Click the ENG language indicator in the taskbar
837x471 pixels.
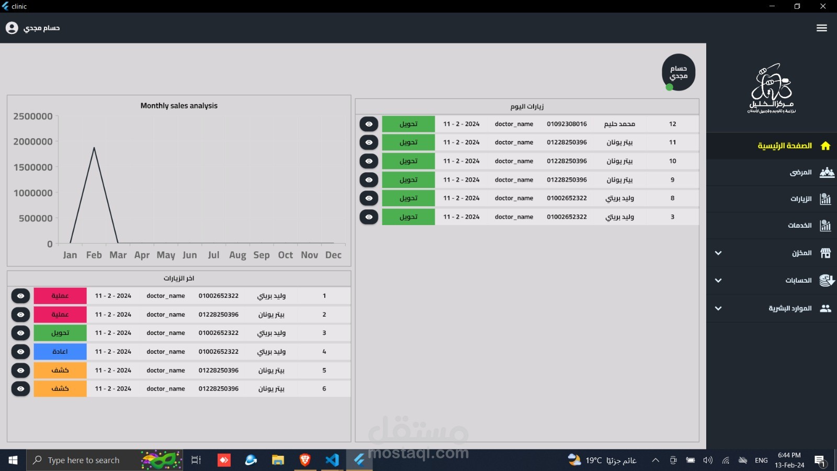[x=762, y=461]
